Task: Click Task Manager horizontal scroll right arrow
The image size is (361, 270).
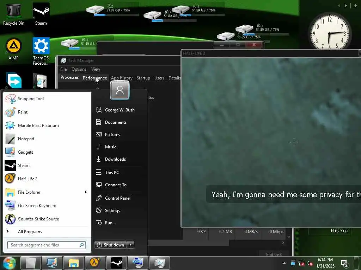Action: click(283, 243)
